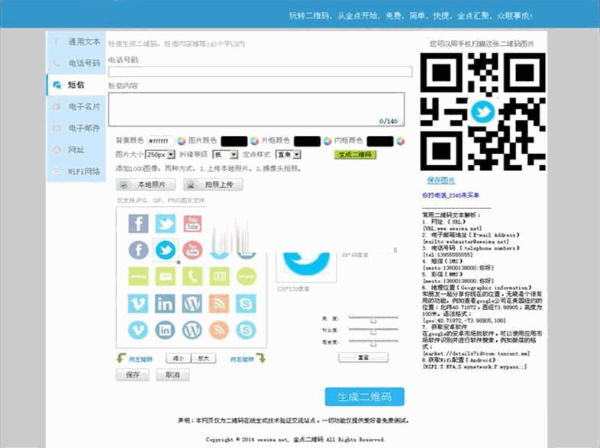The image size is (600, 448).
Task: Select the square Twitter logo icon
Action: (166, 224)
